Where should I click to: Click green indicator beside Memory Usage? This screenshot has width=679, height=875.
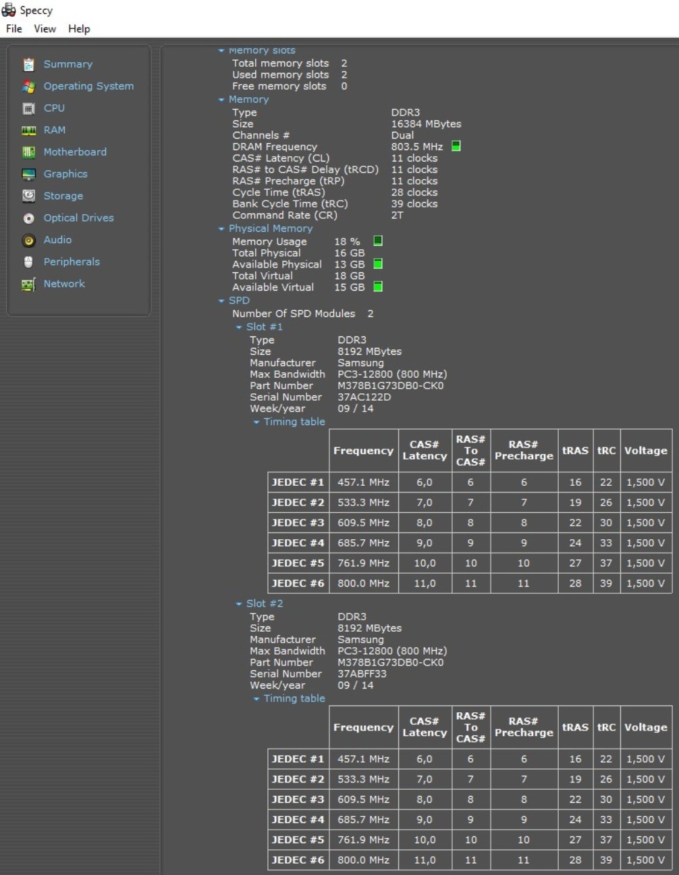coord(378,241)
